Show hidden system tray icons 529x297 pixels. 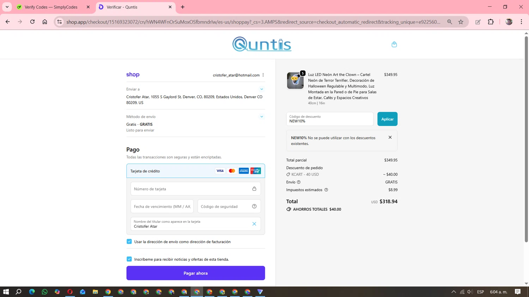tap(454, 292)
